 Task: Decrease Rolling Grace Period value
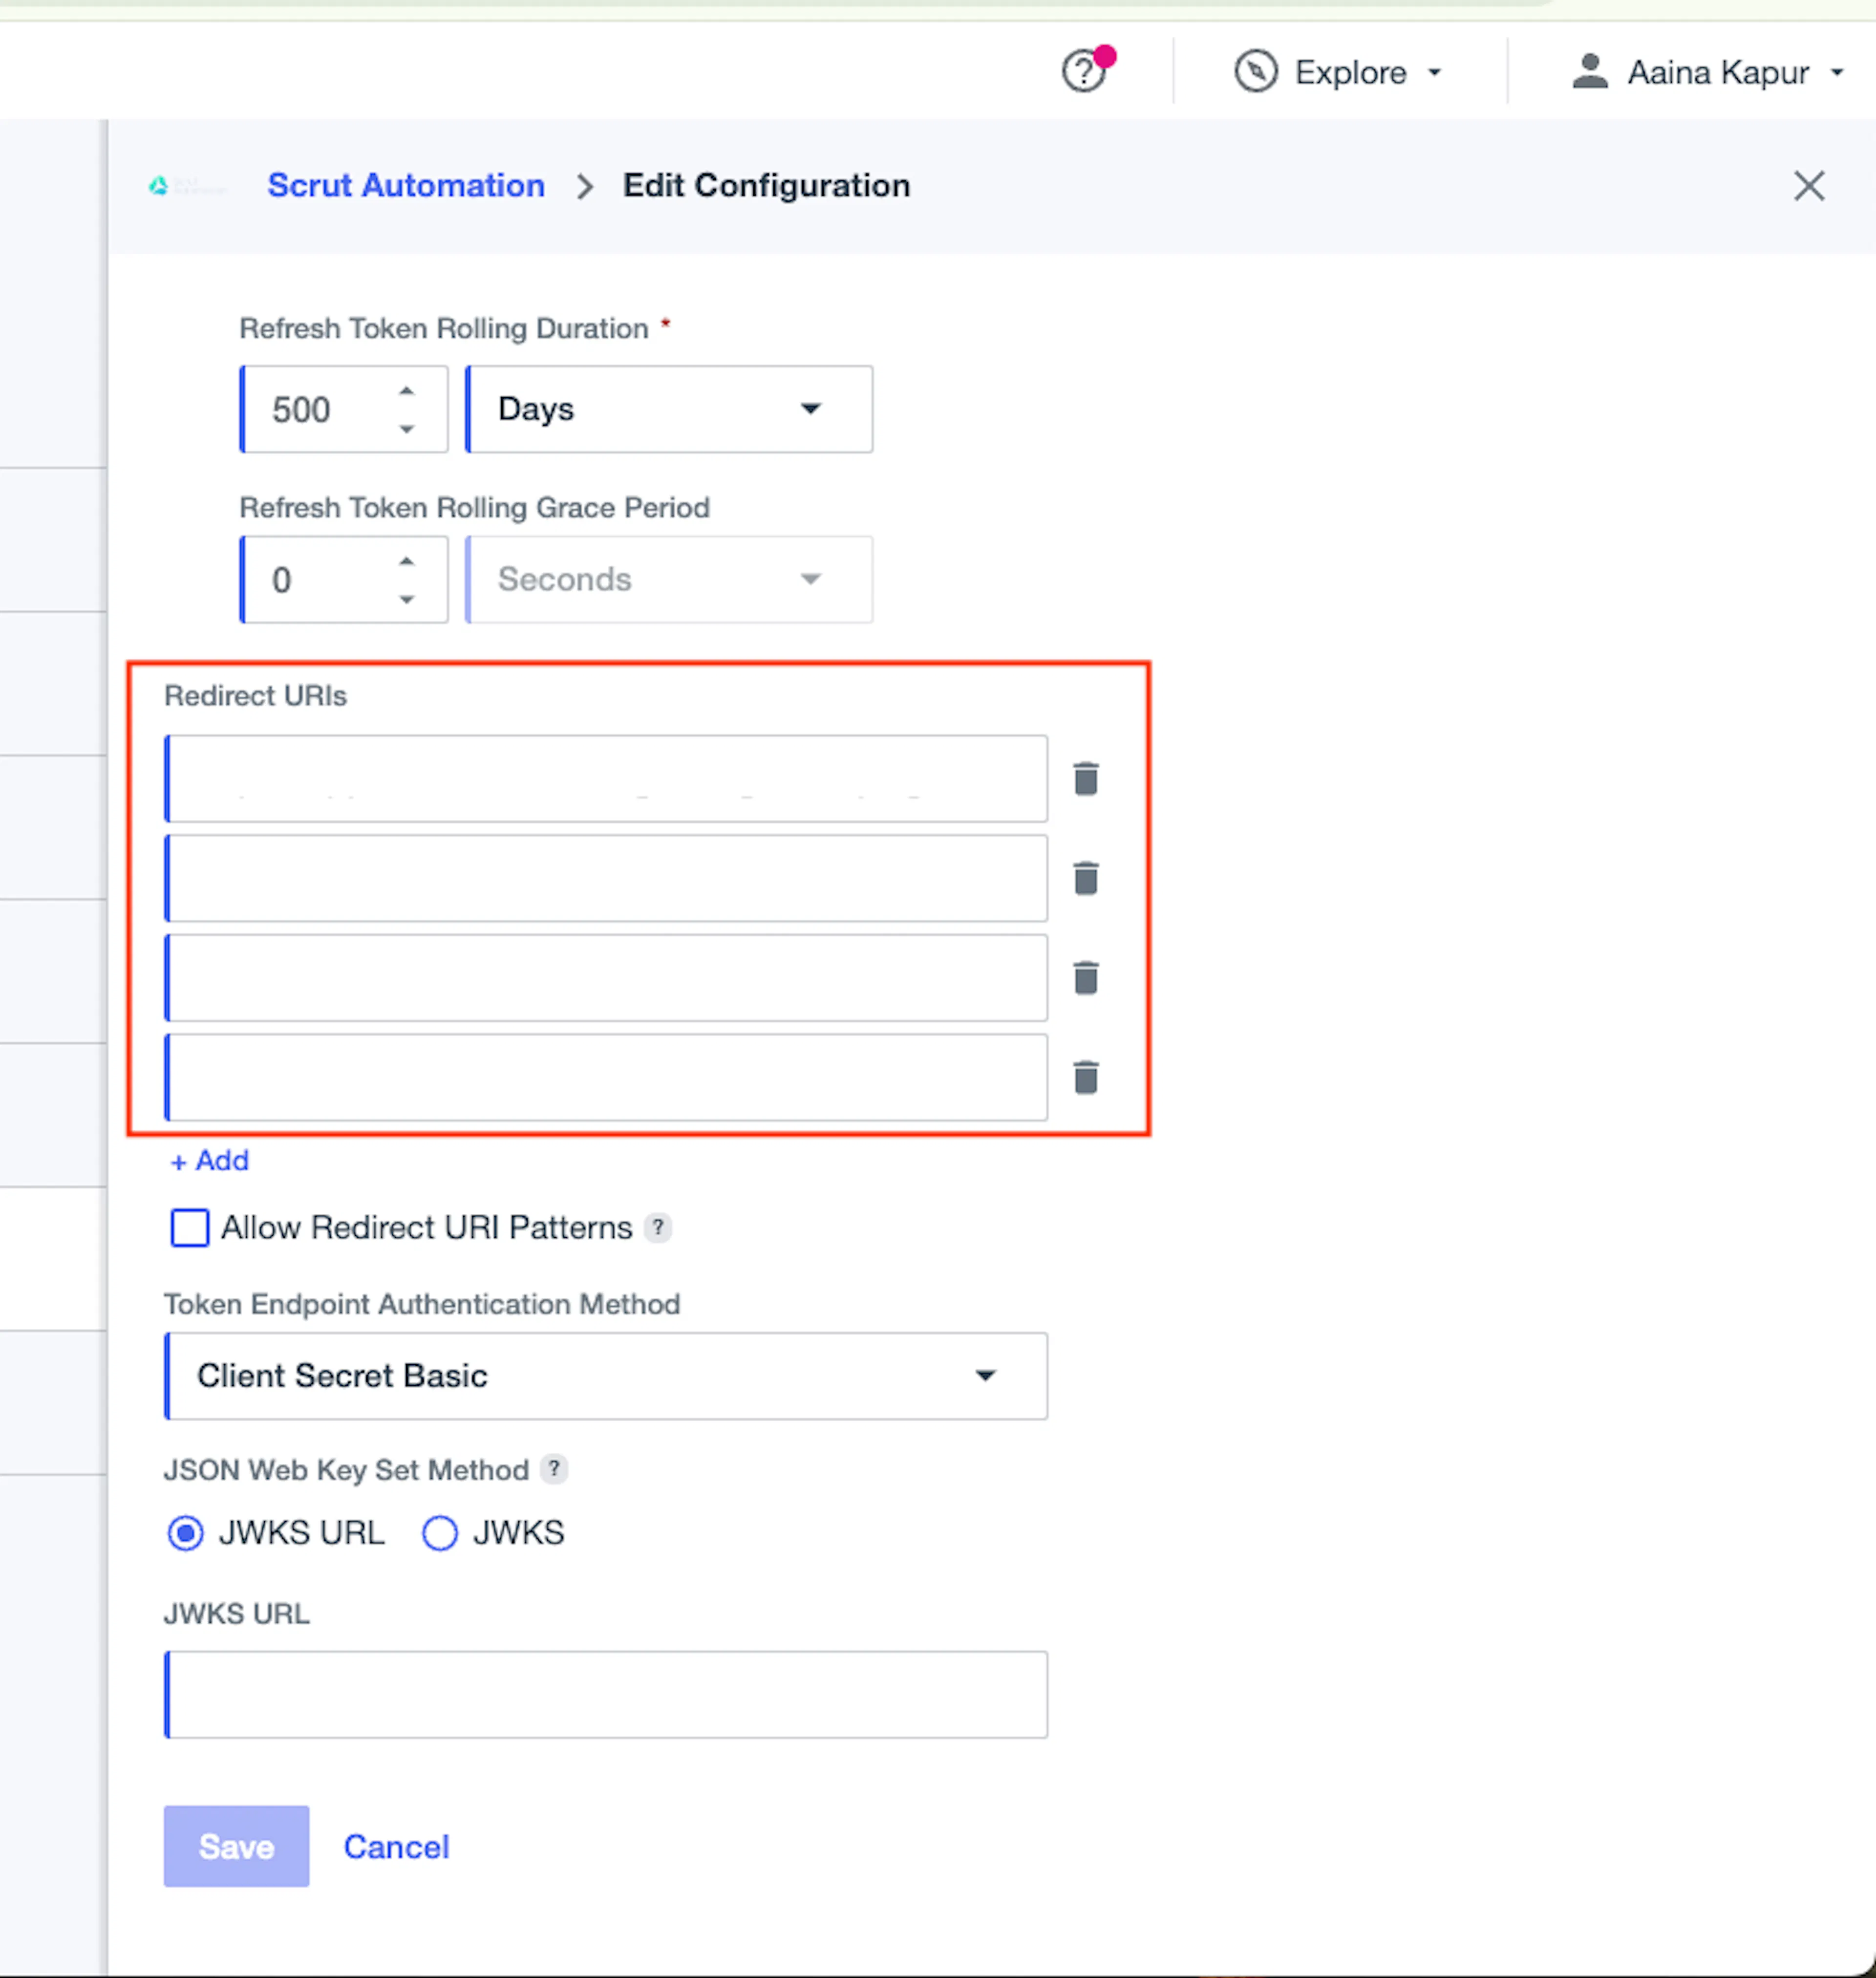click(x=406, y=599)
